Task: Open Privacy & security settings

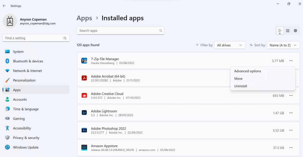Action: point(36,138)
